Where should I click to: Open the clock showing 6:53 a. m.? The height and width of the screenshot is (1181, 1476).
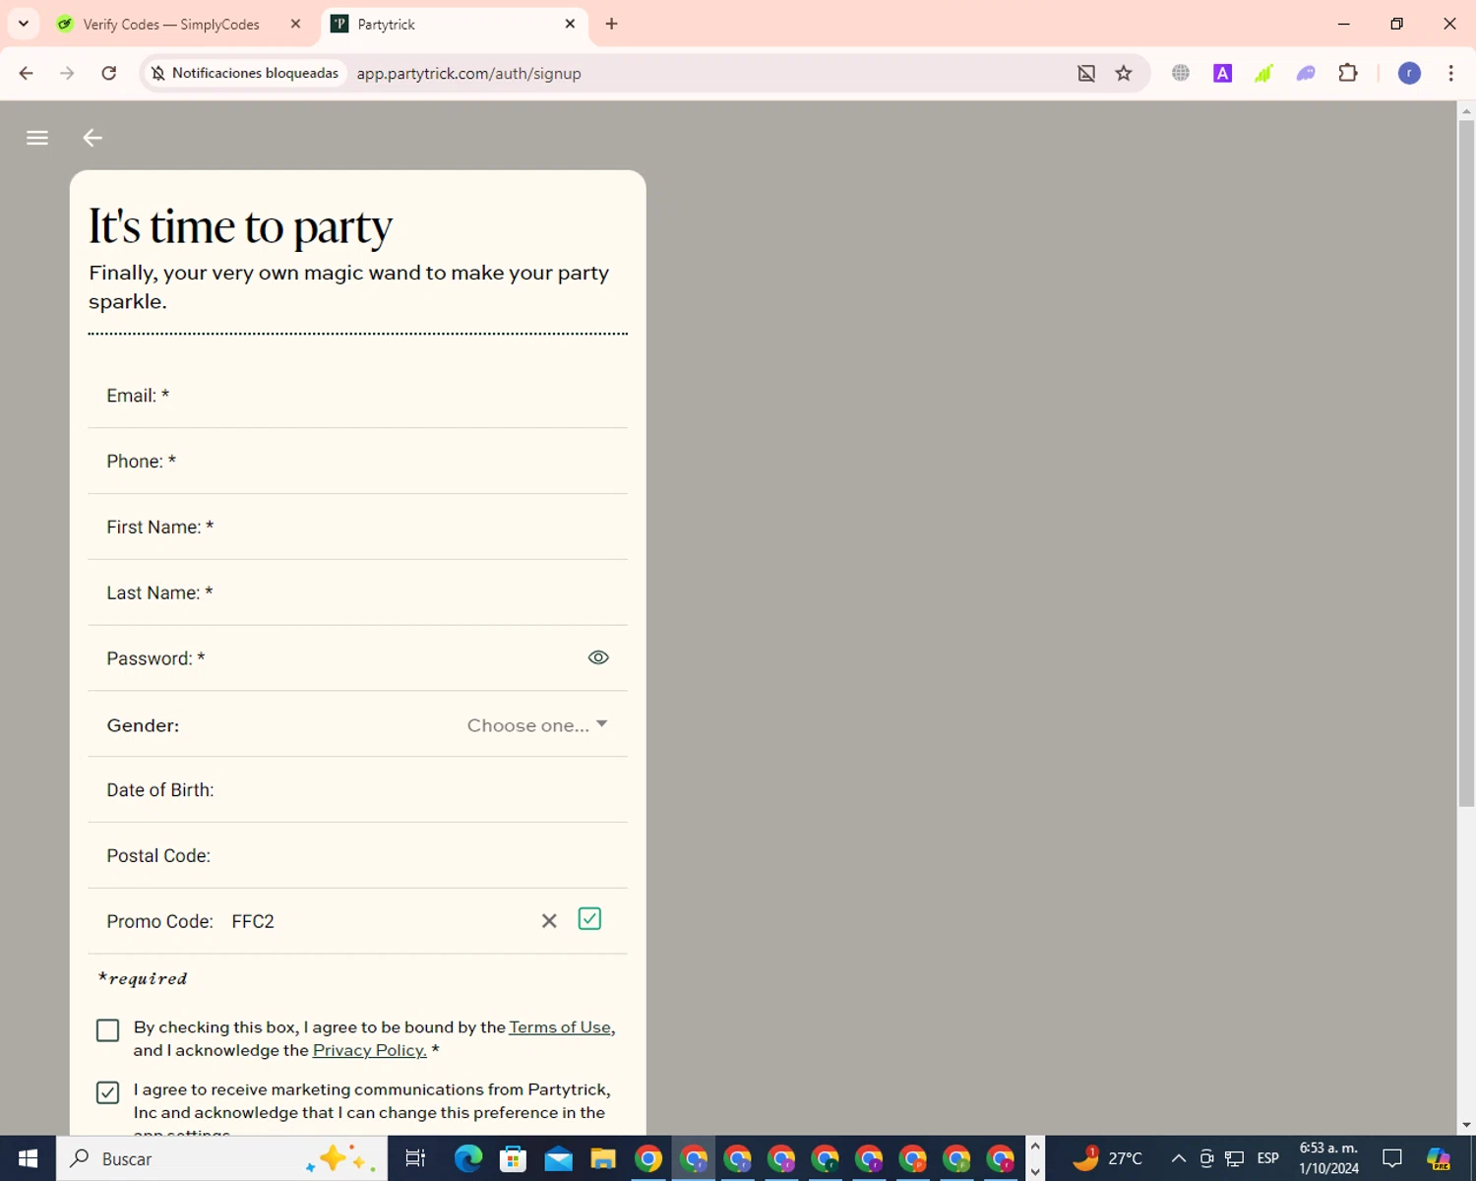1328,1158
